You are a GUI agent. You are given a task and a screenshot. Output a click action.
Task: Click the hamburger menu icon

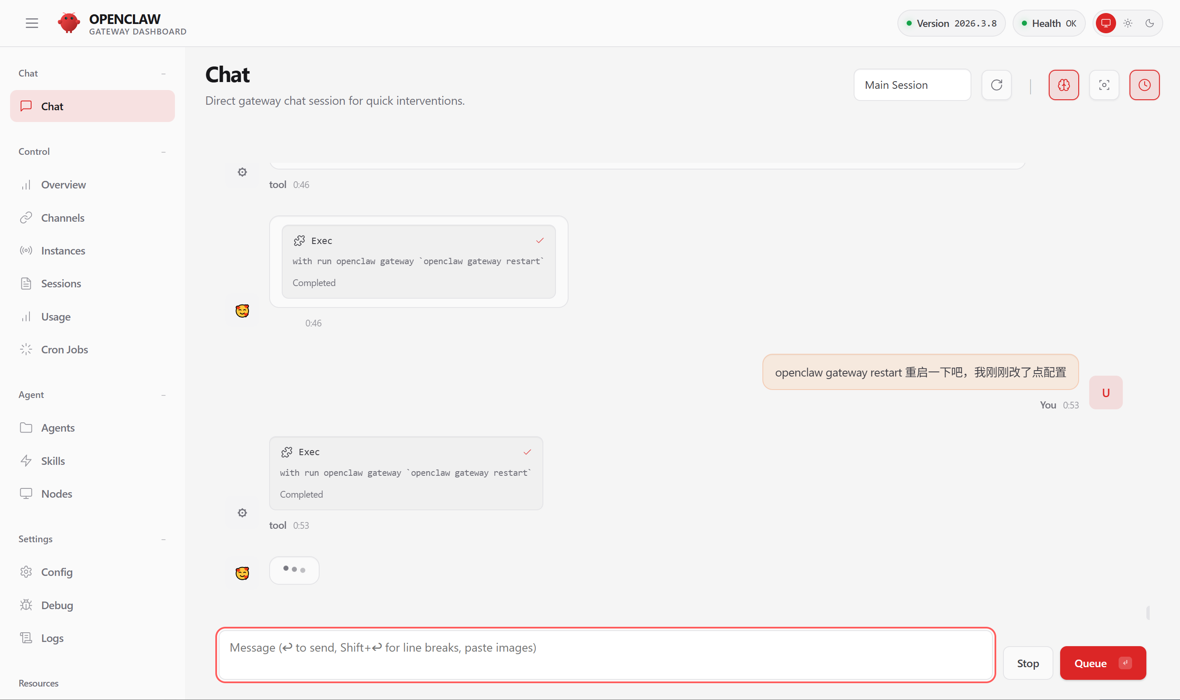(32, 23)
